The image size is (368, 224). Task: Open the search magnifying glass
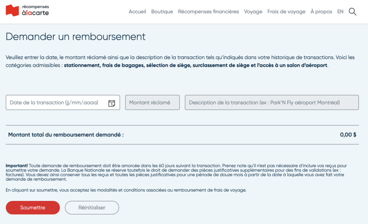point(353,12)
